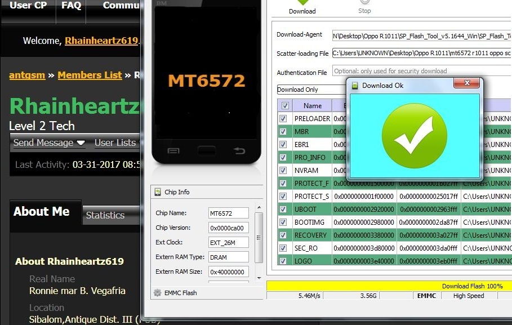Click the BOOTIMG name cell

pyautogui.click(x=312, y=222)
